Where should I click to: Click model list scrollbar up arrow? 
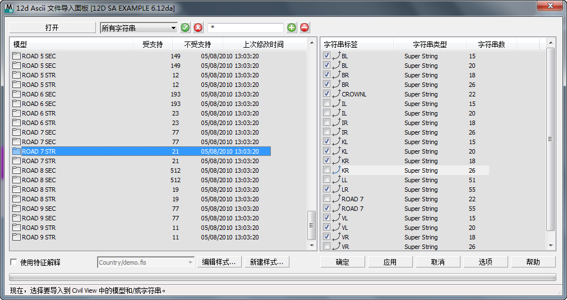pos(311,43)
